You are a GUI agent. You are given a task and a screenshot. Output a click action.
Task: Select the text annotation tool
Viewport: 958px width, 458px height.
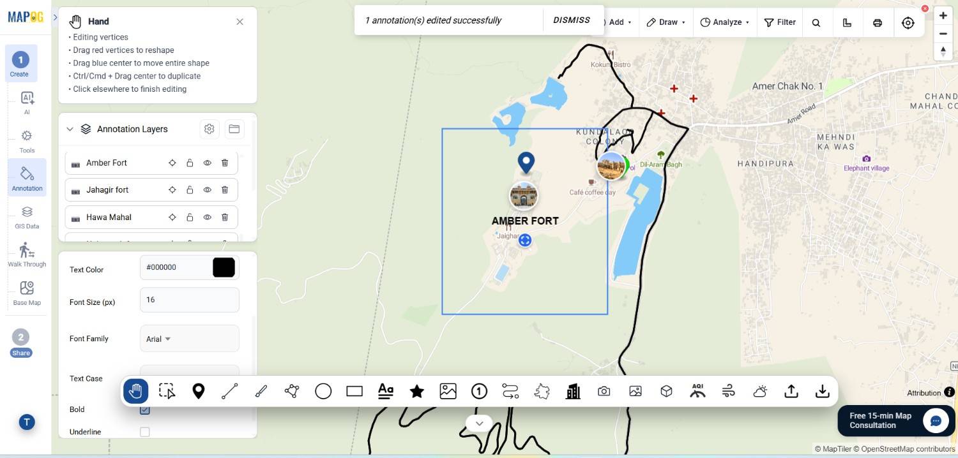[386, 391]
